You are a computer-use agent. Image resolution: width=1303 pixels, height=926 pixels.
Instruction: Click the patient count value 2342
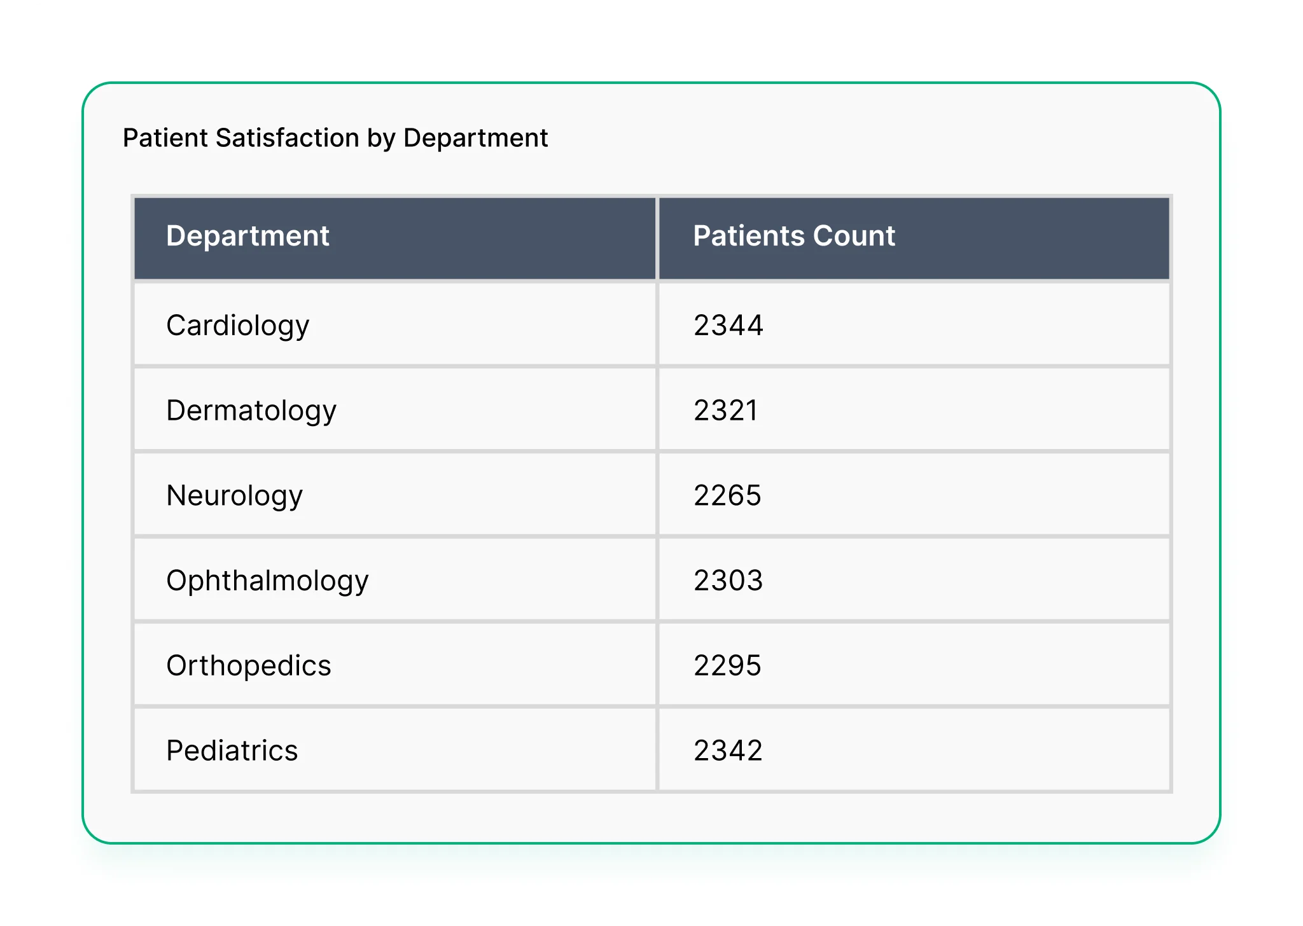728,751
